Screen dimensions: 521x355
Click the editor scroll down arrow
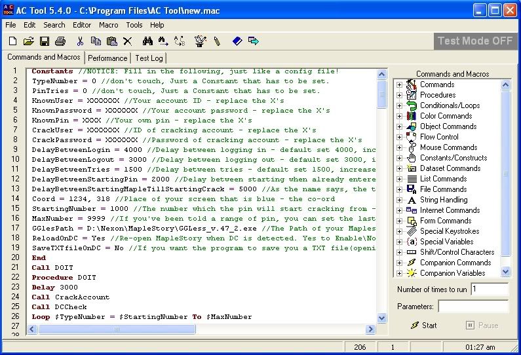point(382,318)
